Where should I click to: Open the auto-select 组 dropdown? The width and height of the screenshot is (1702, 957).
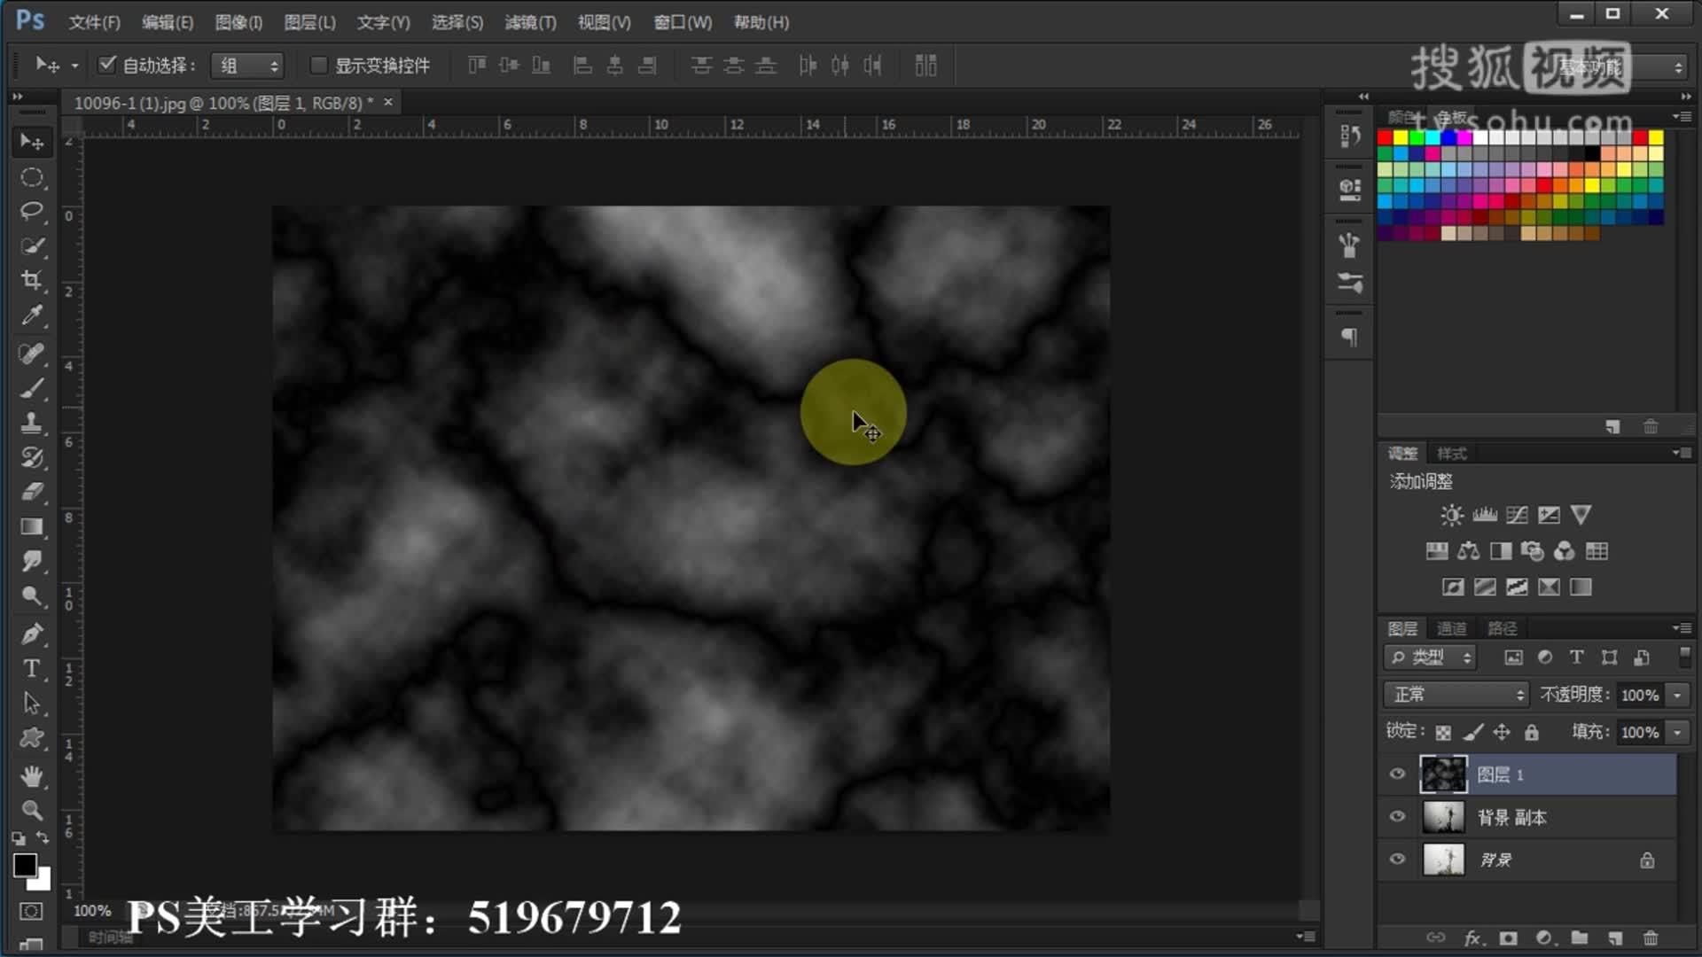click(x=247, y=66)
